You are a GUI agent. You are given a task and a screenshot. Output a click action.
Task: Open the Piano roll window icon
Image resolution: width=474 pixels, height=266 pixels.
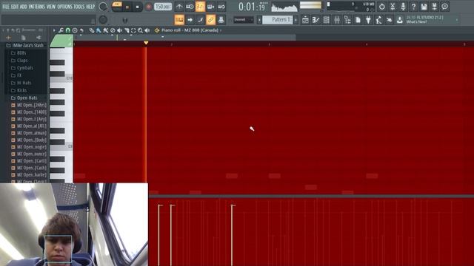pyautogui.click(x=316, y=20)
